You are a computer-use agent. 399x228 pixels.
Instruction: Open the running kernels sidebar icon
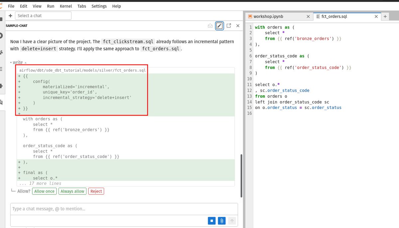coord(1,36)
